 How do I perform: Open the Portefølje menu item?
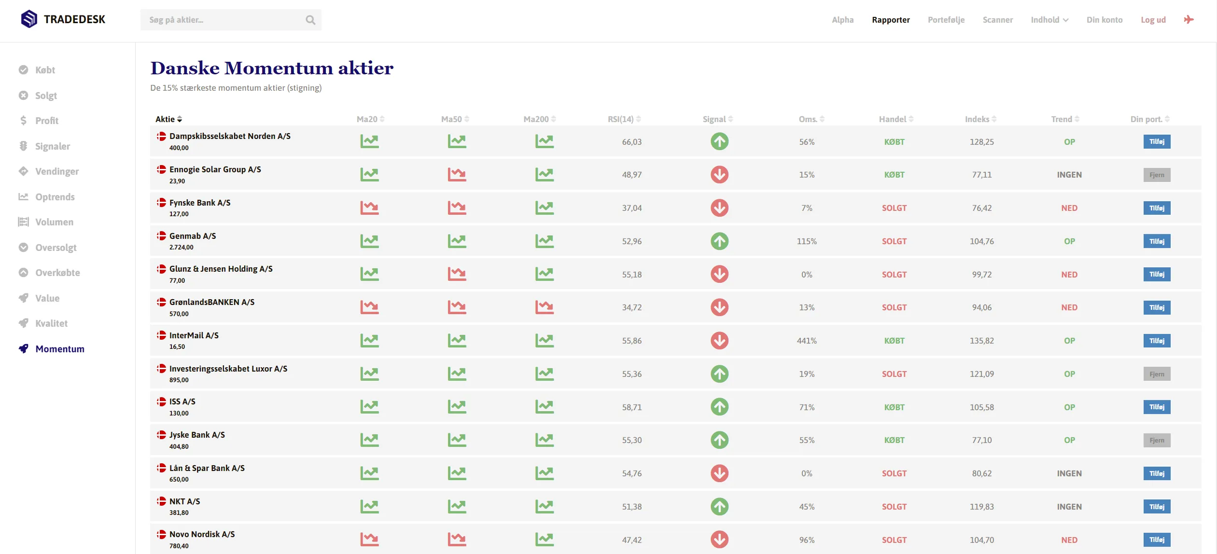[x=946, y=20]
